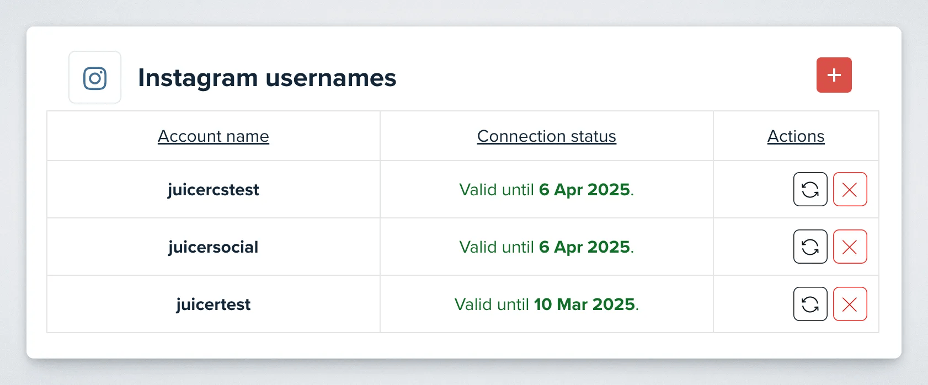Click the "Instagram usernames" heading
This screenshot has height=385, width=928.
pos(267,78)
